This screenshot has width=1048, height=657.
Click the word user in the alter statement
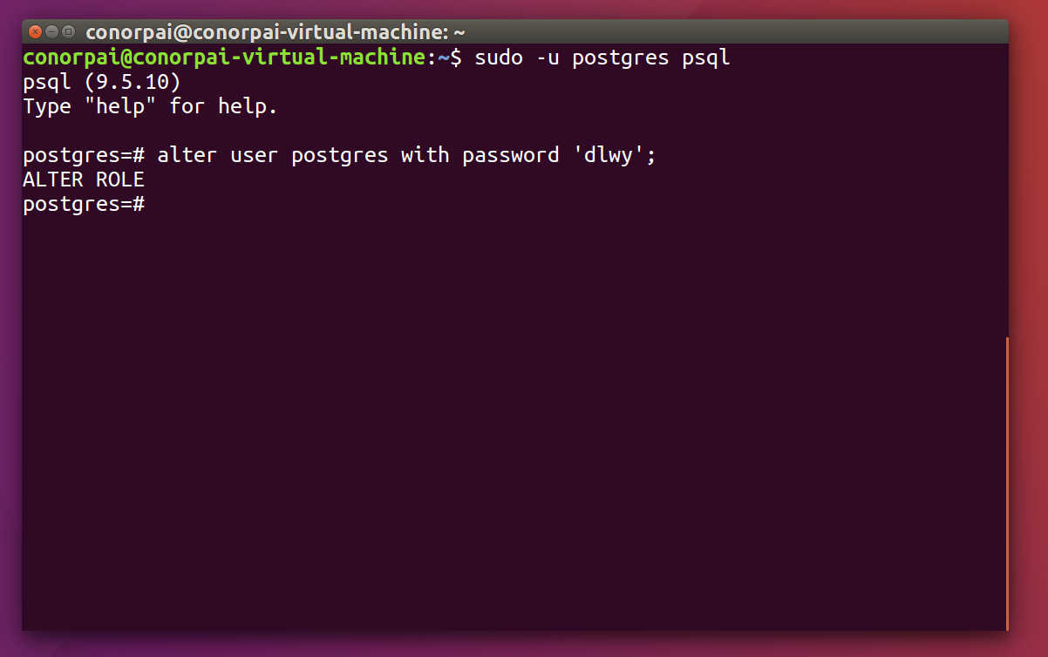(x=255, y=156)
